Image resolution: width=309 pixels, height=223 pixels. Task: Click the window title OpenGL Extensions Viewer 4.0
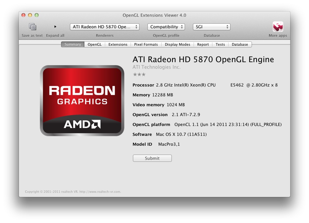pos(154,15)
